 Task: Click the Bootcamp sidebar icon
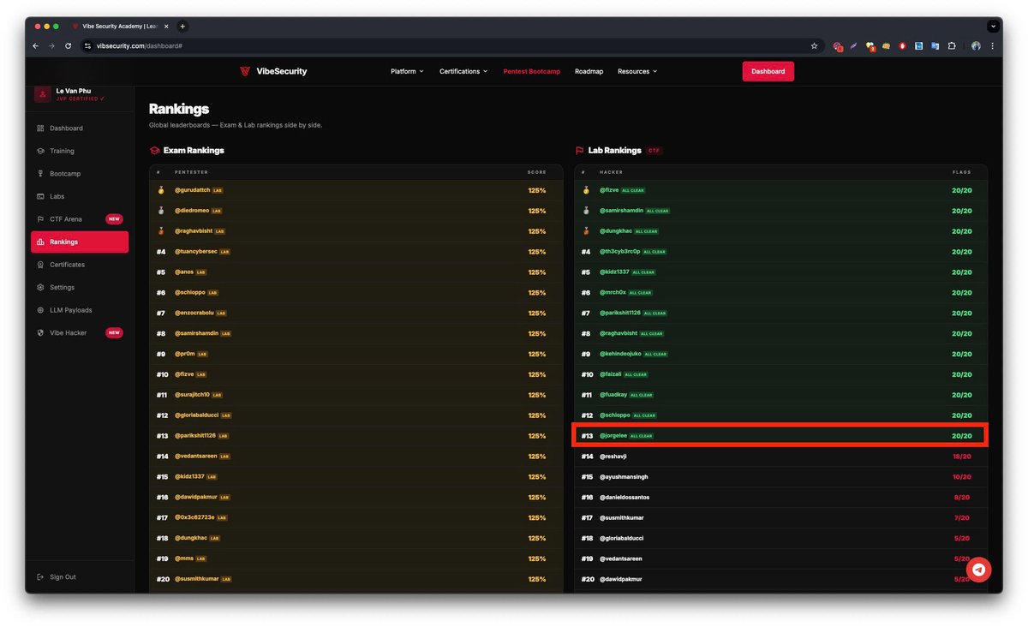tap(40, 174)
